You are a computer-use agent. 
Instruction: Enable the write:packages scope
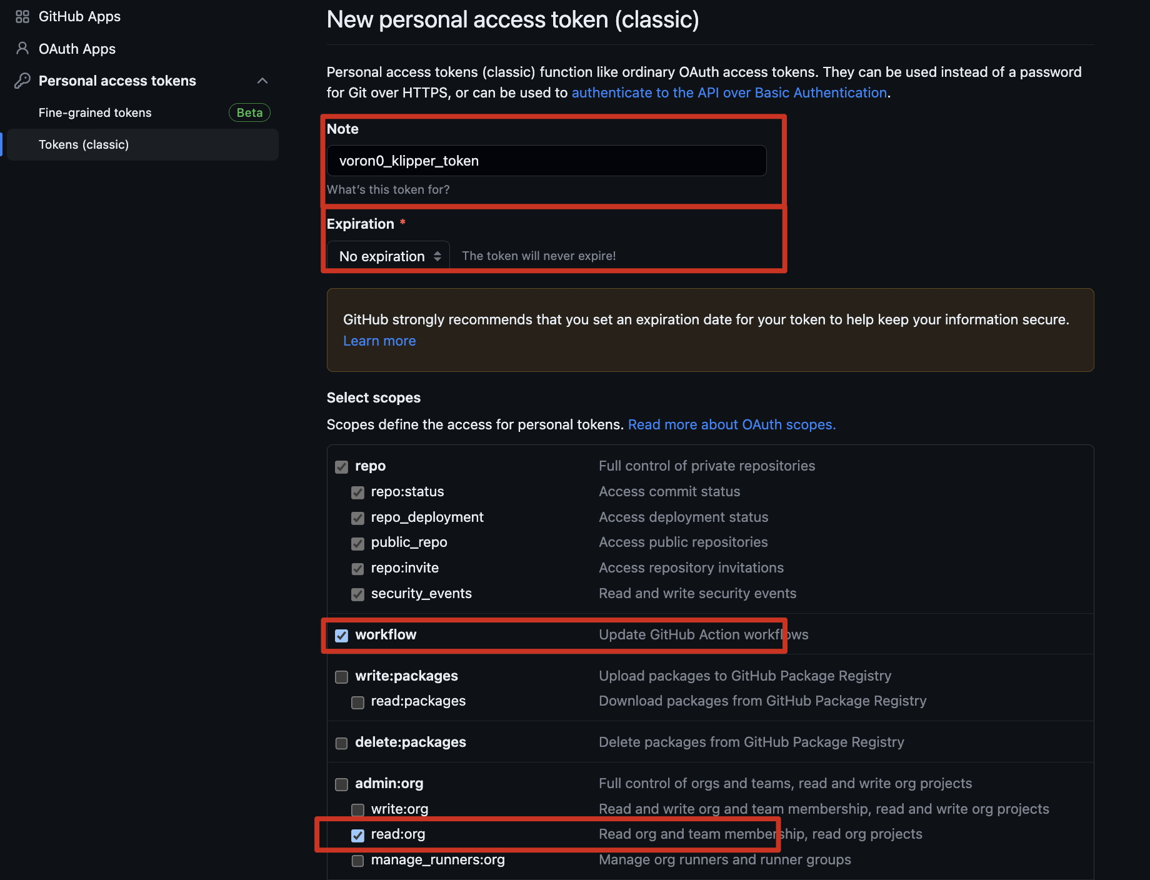(x=341, y=677)
